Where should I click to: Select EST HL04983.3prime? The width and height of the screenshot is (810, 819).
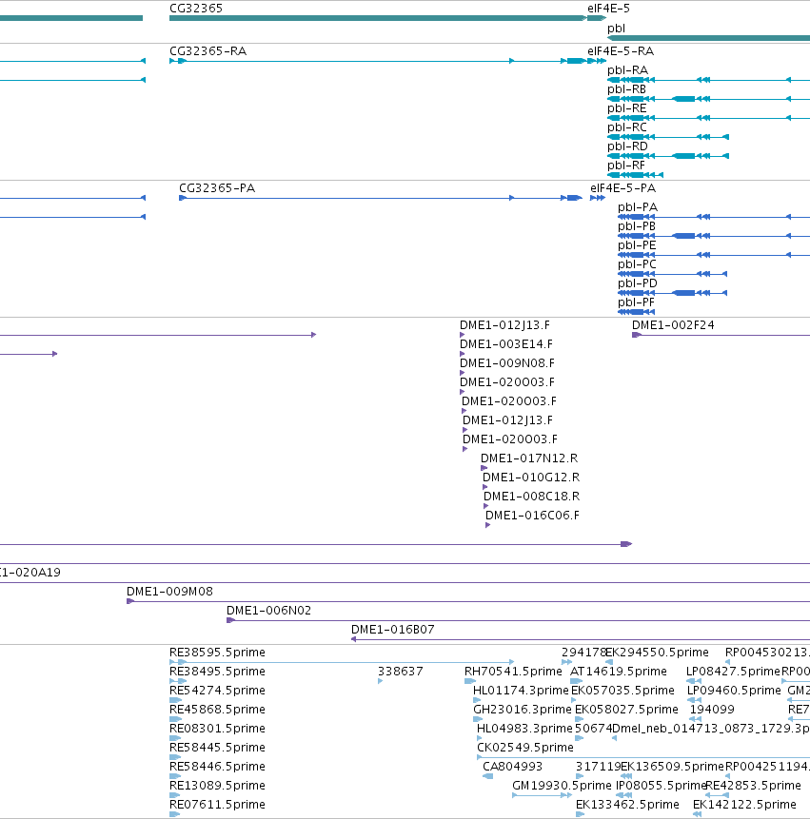click(x=524, y=729)
